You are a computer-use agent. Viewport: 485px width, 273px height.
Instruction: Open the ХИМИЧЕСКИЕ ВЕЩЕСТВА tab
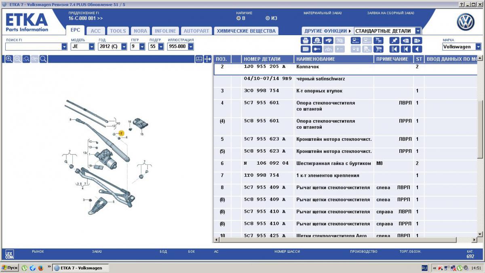[x=246, y=31]
